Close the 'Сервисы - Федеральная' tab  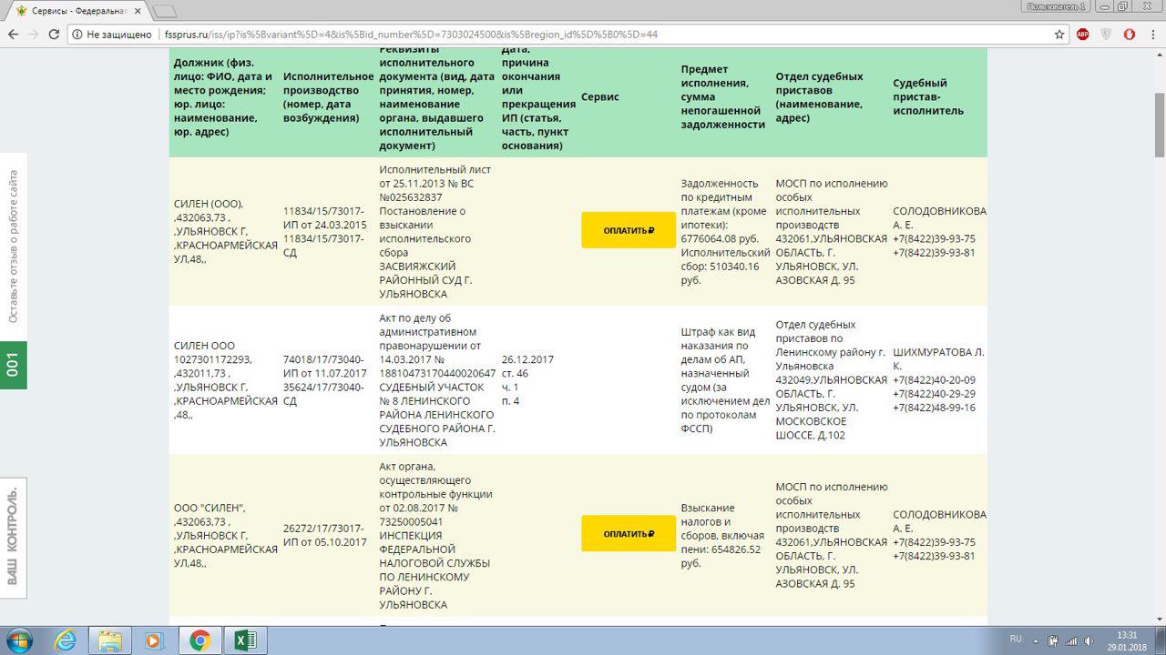point(136,12)
